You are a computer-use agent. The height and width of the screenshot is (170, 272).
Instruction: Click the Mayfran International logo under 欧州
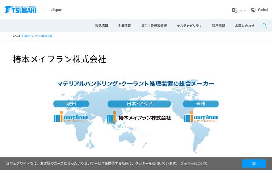pyautogui.click(x=71, y=117)
